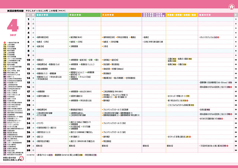Image resolution: width=238 pixels, height=168 pixels.
Task: Click the クラブ entry on day 24 first column
Action: coord(40,123)
